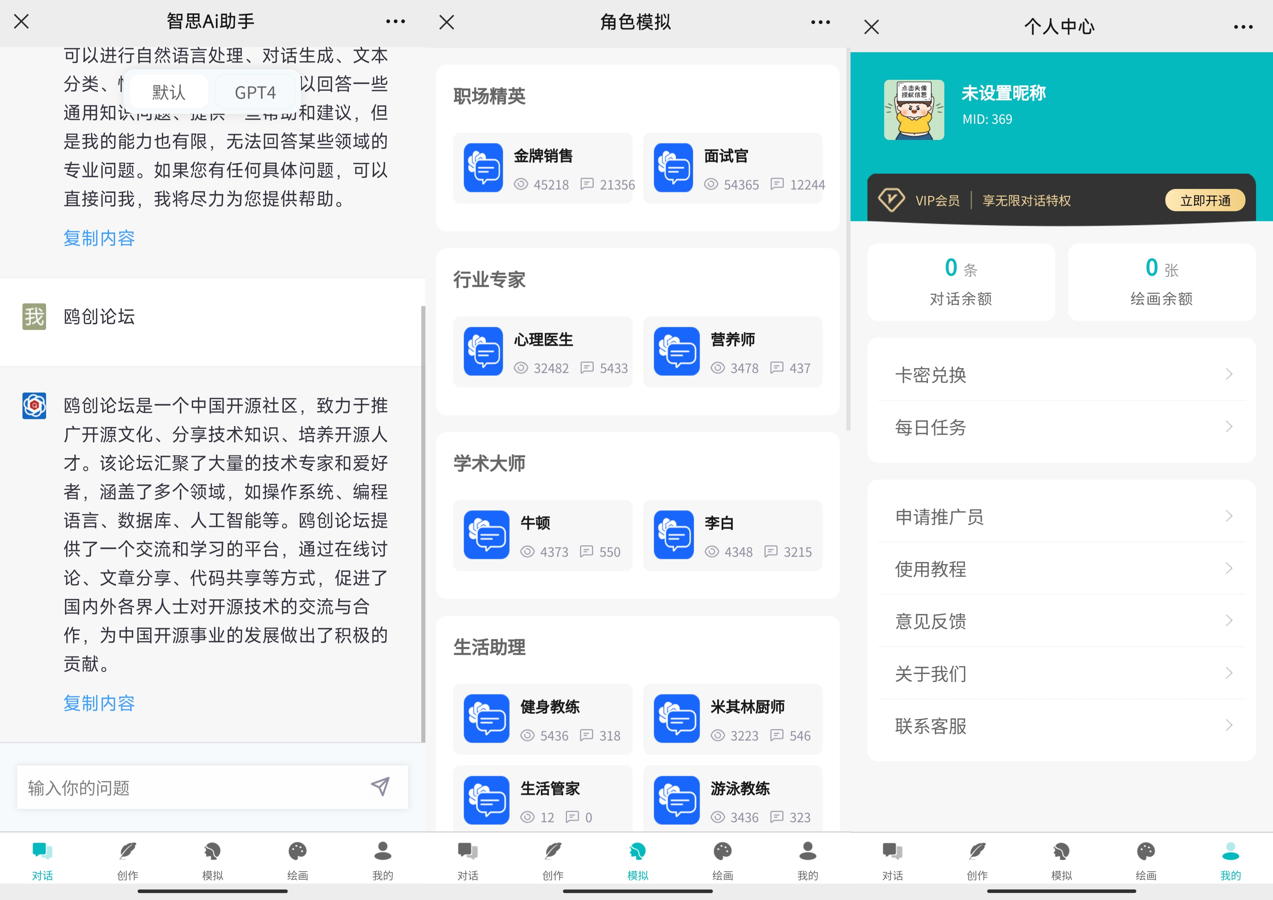Viewport: 1273px width, 900px height.
Task: Open 牛顿 role card icon
Action: point(486,535)
